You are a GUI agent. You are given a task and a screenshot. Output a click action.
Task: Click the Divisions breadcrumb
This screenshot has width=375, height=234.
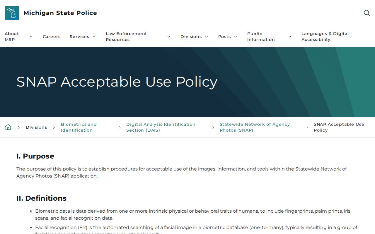pyautogui.click(x=36, y=127)
